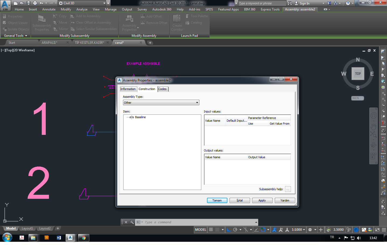The width and height of the screenshot is (387, 245).
Task: Switch to the Codes tab
Action: point(163,89)
